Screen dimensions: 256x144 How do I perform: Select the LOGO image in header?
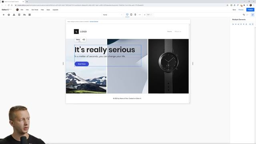[80, 32]
